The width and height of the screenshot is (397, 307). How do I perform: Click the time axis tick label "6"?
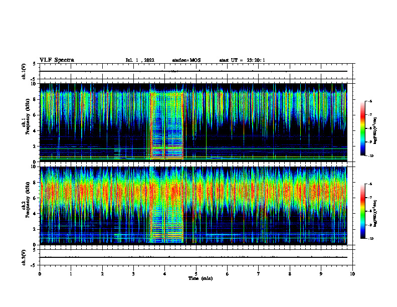pyautogui.click(x=228, y=273)
